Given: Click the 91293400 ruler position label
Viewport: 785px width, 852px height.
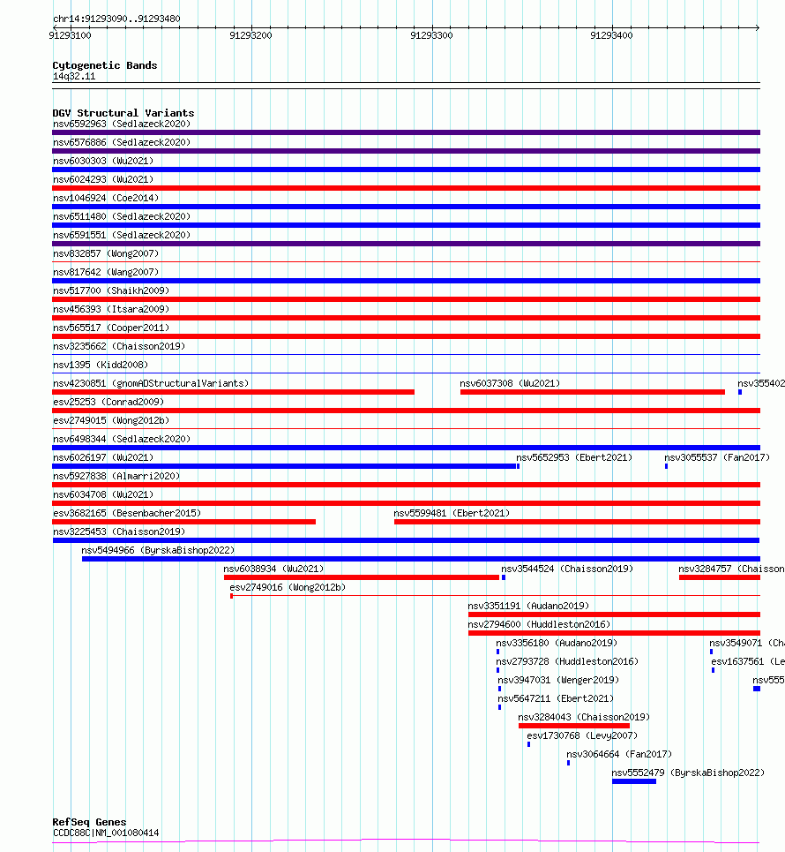Looking at the screenshot, I should point(611,35).
